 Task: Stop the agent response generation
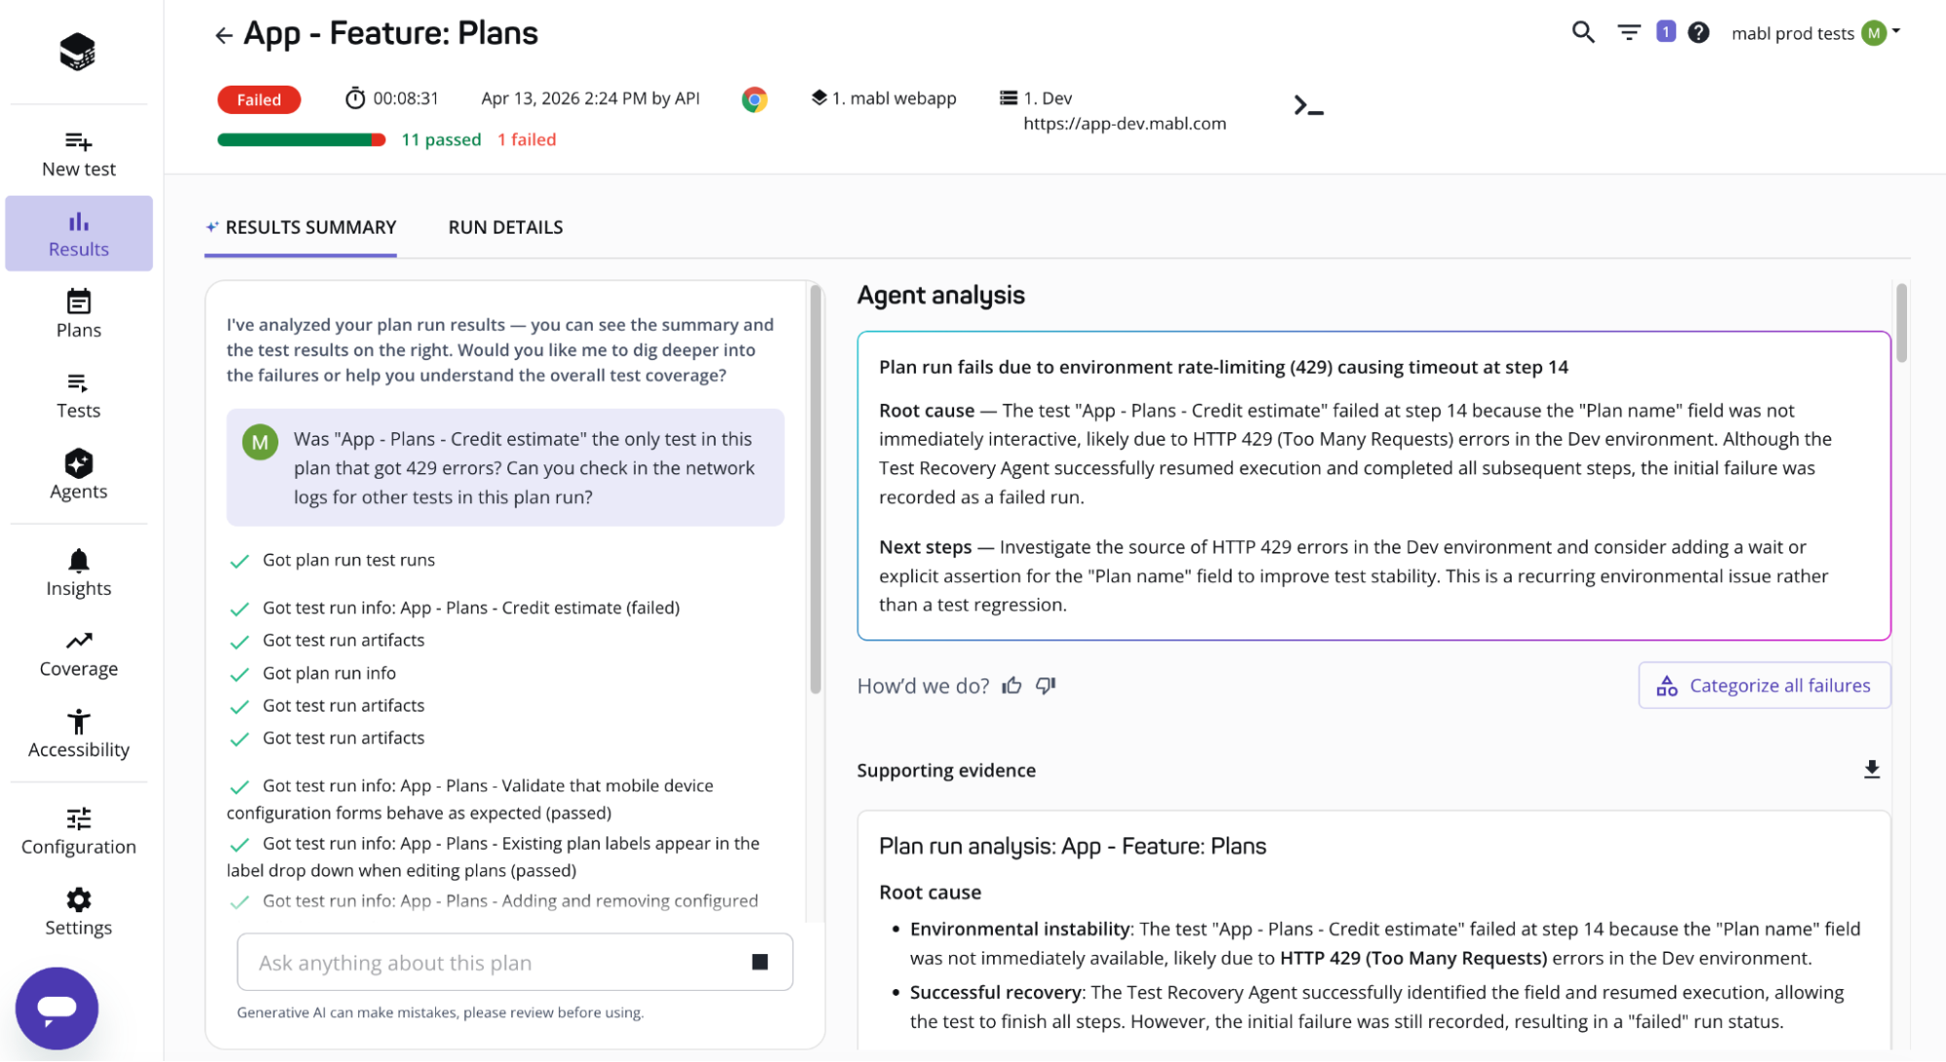pyautogui.click(x=760, y=962)
